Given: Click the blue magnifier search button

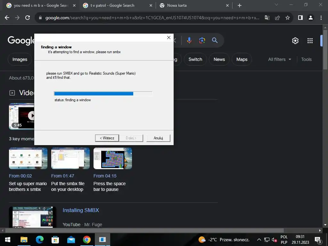Looking at the screenshot, I should 215,40.
